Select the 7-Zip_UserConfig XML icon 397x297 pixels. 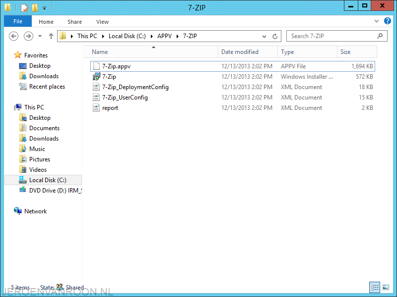[x=96, y=97]
